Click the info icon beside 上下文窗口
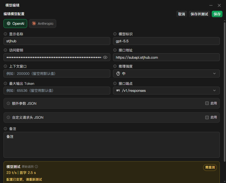The height and width of the screenshot is (183, 226). point(5,66)
